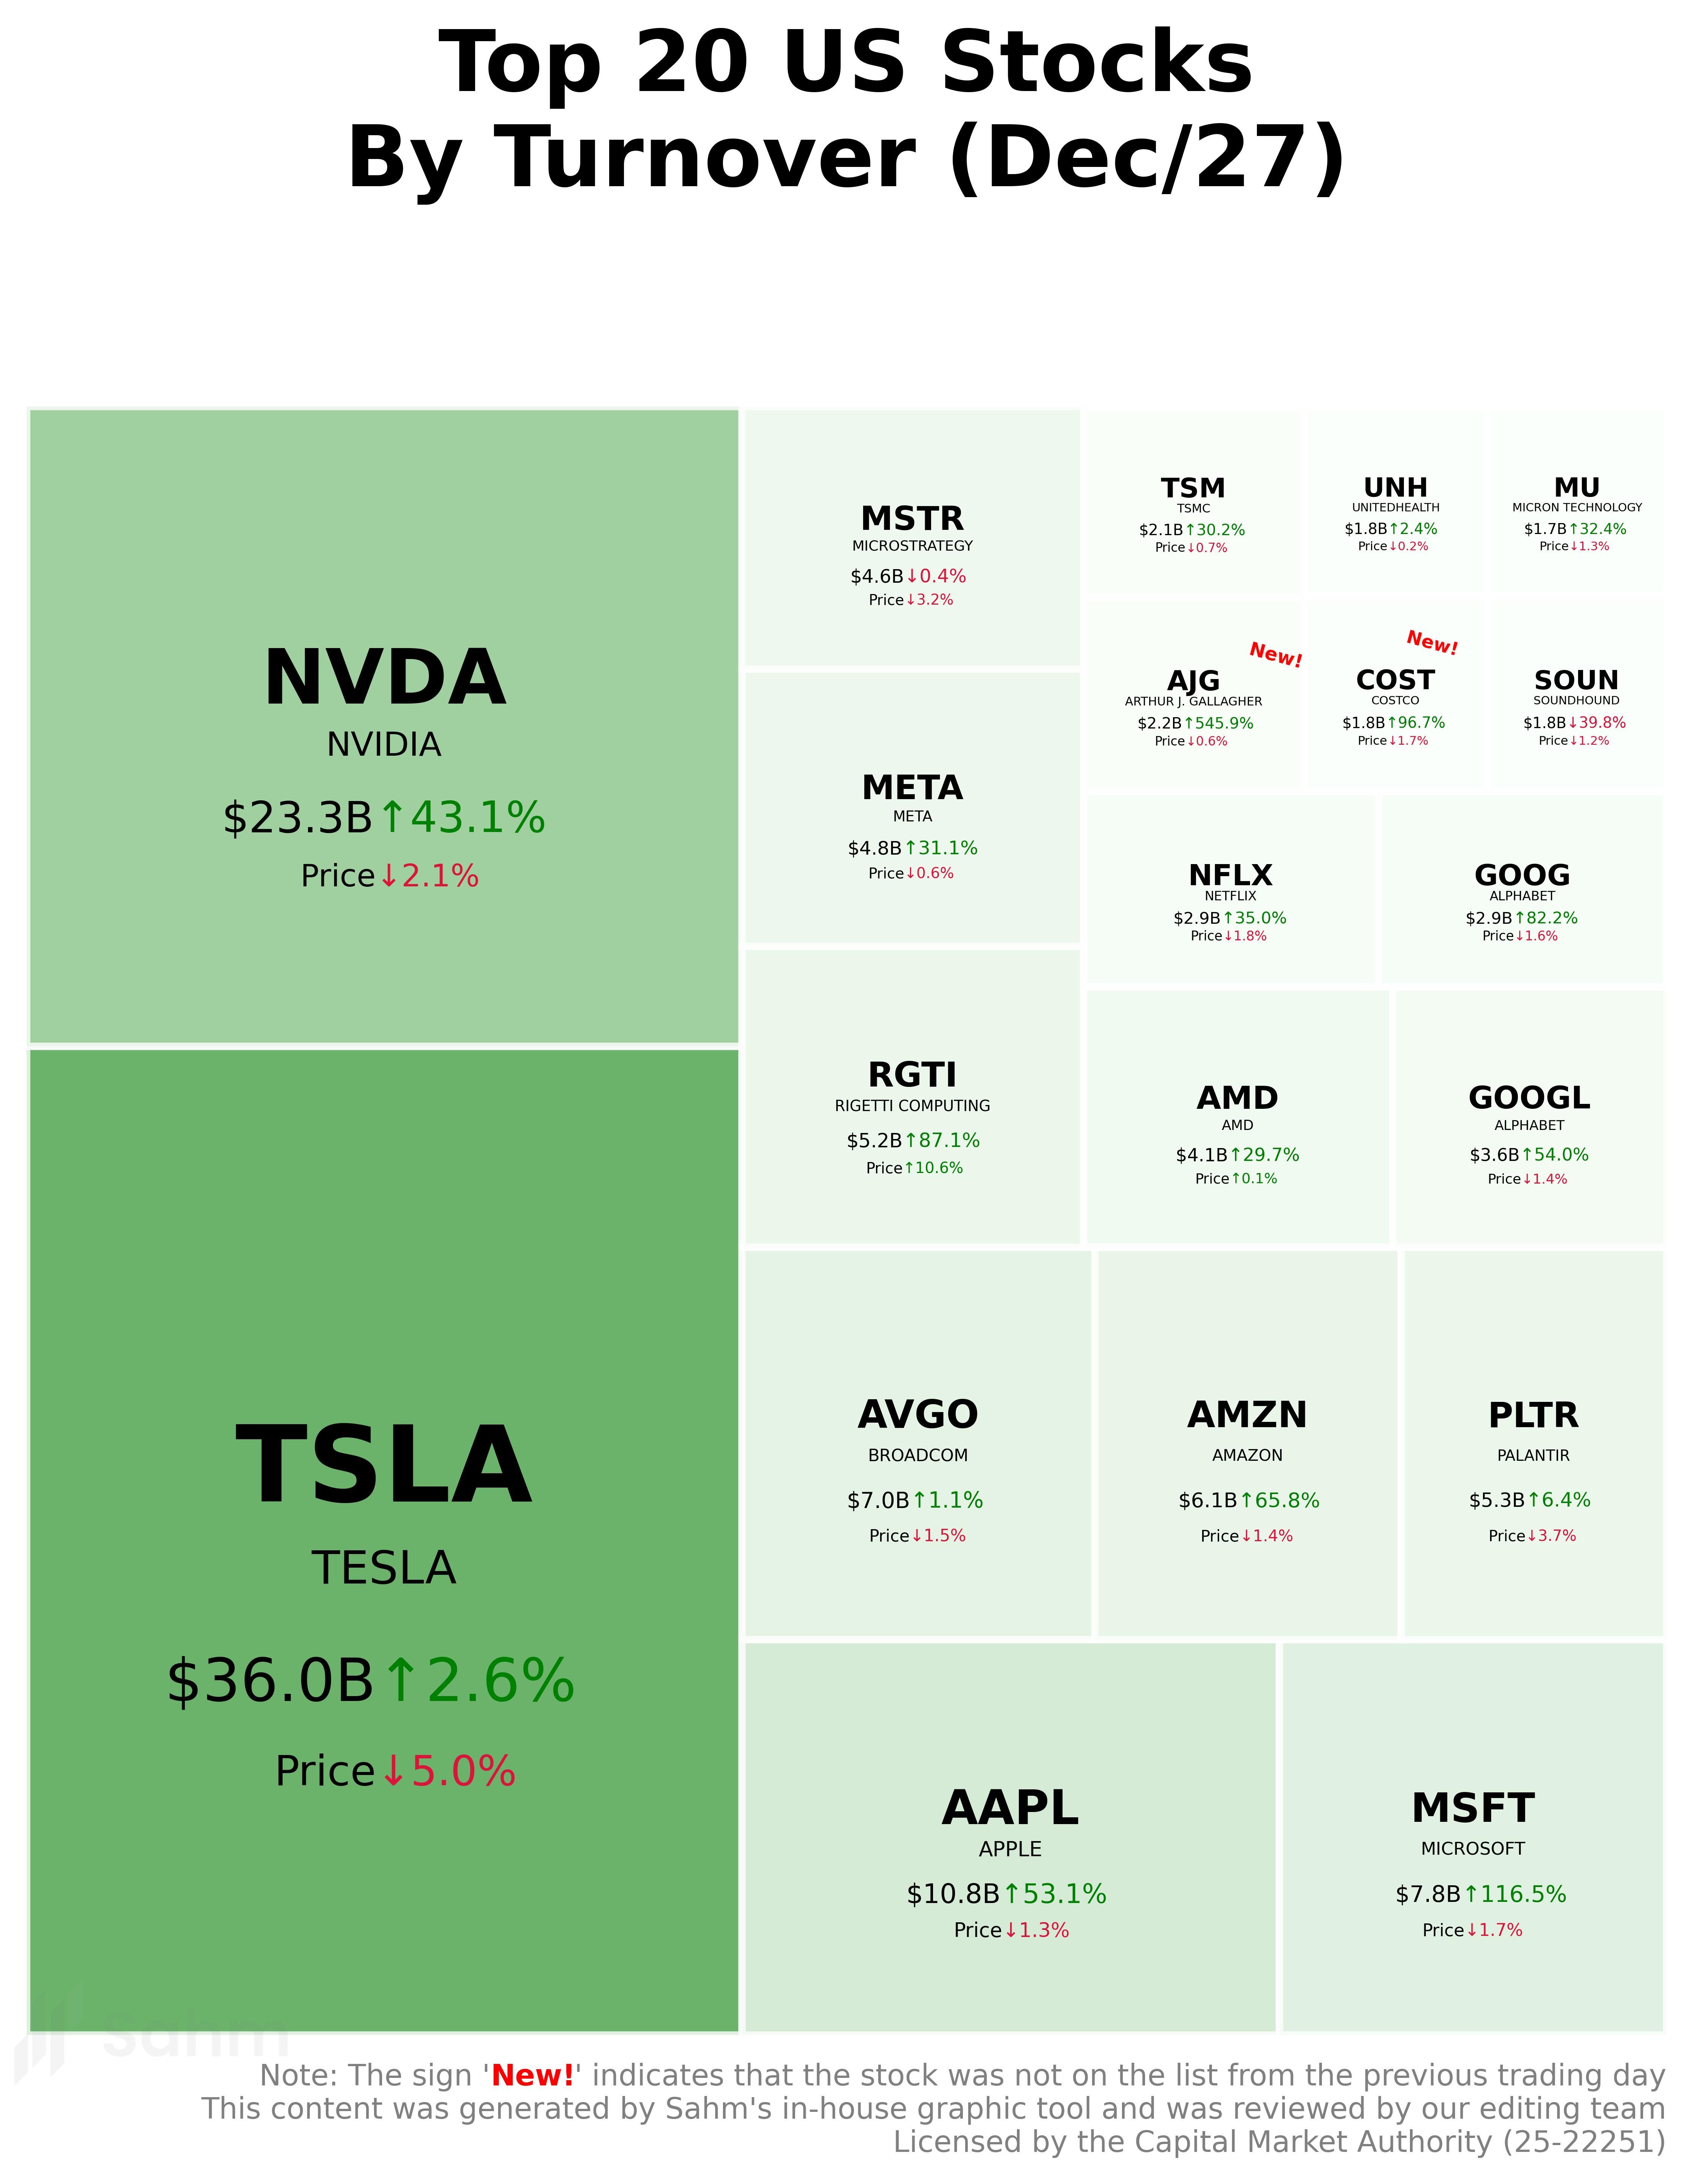The height and width of the screenshot is (2184, 1693).
Task: Select the TSLA Tesla tile
Action: pos(383,1540)
